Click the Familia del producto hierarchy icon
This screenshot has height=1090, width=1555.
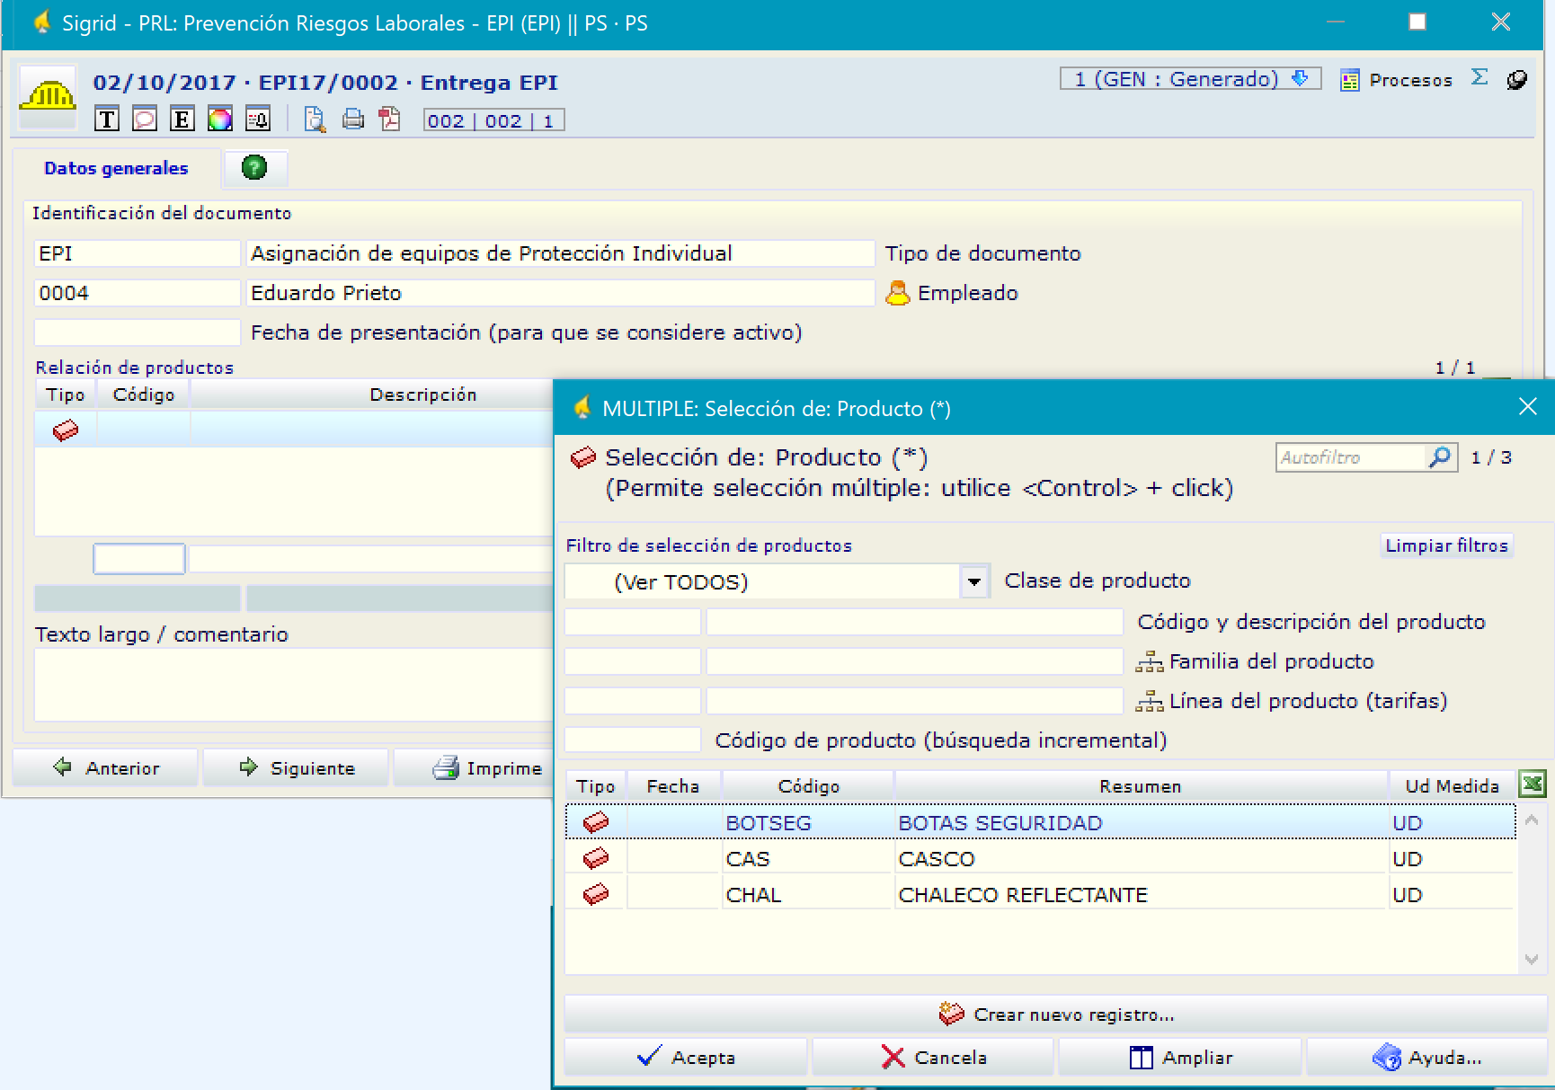coord(1149,662)
